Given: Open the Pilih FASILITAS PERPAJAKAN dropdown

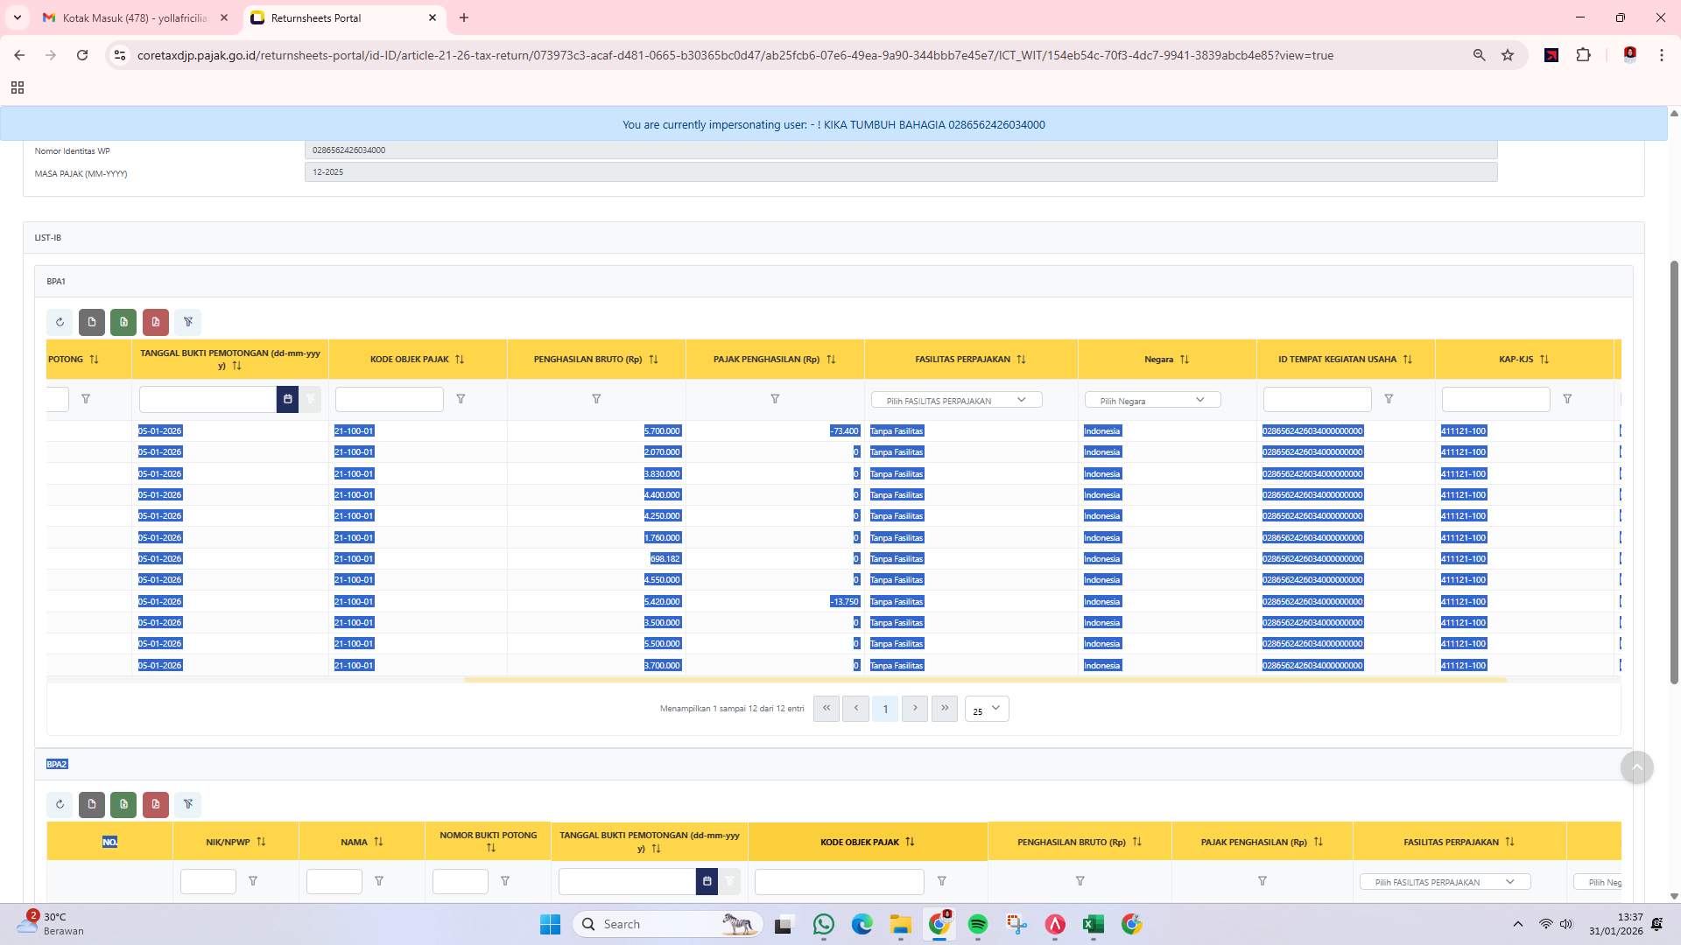Looking at the screenshot, I should coord(957,399).
